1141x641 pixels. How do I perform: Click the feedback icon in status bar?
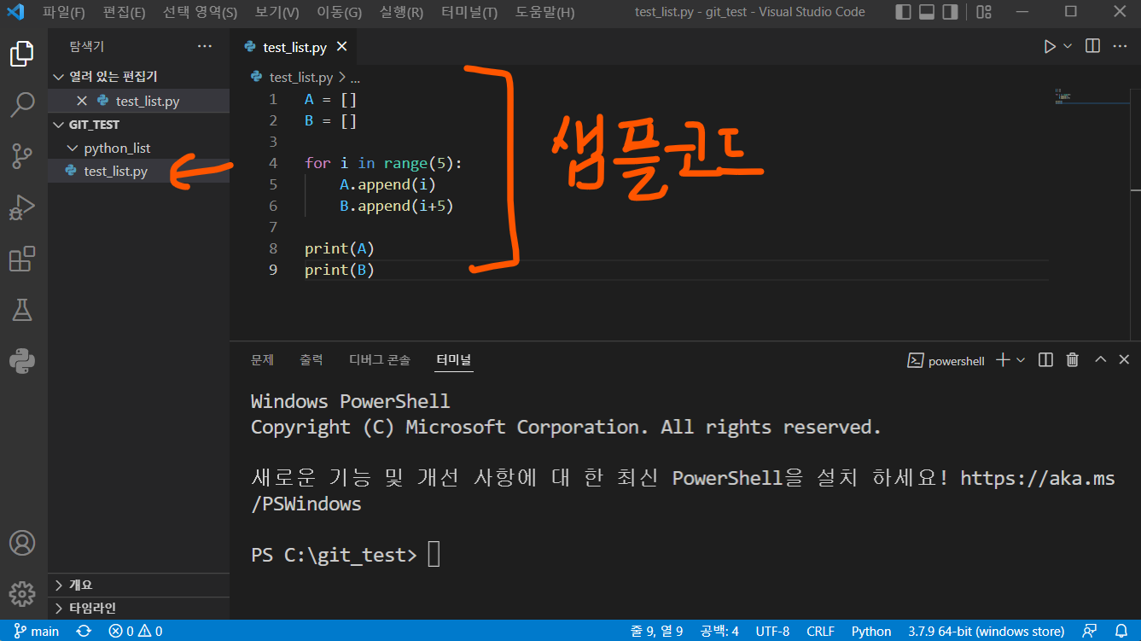1089,631
